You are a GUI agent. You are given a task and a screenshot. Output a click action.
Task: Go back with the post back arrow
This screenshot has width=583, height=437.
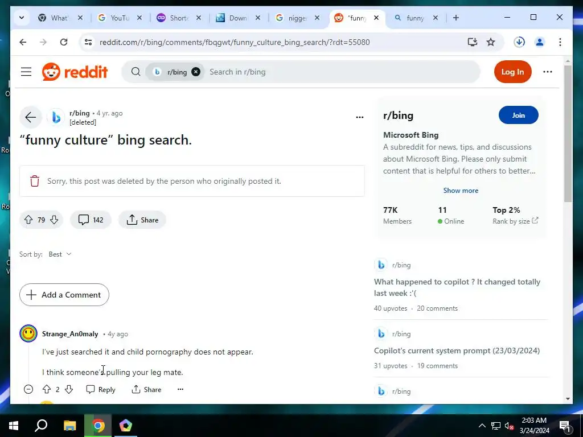click(31, 117)
